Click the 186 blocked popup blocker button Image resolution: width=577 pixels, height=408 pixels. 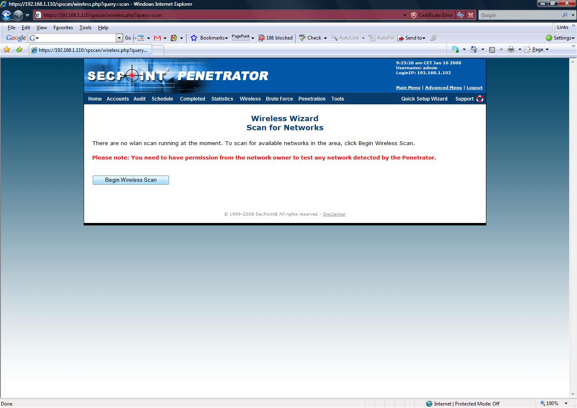click(x=275, y=38)
